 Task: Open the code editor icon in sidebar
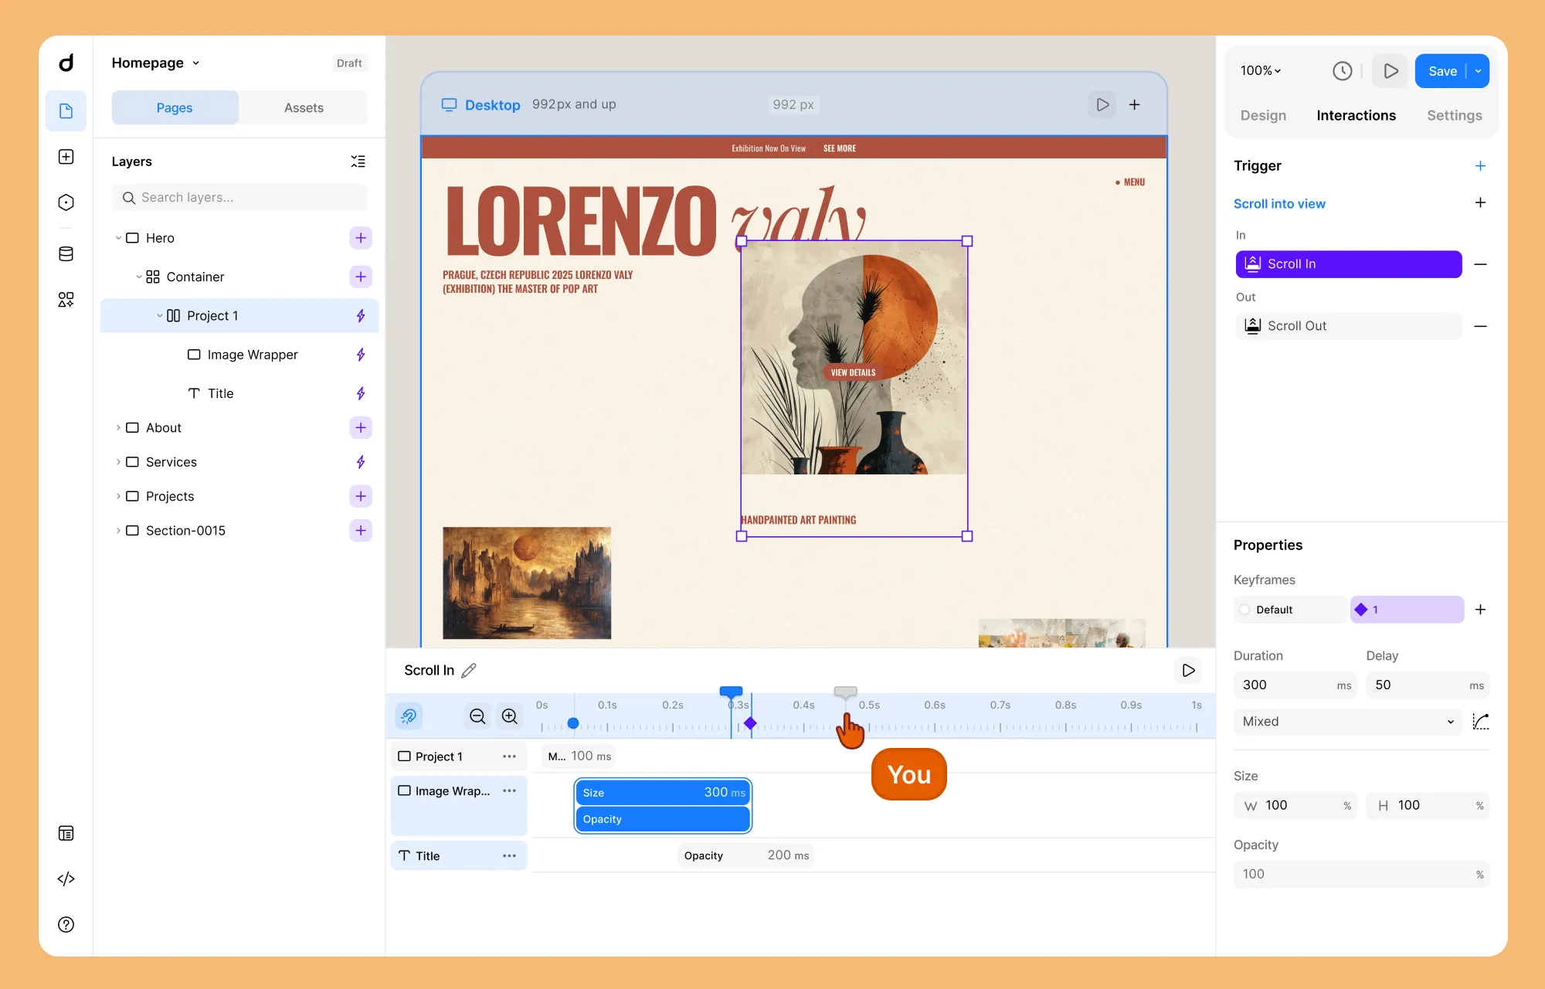[66, 879]
